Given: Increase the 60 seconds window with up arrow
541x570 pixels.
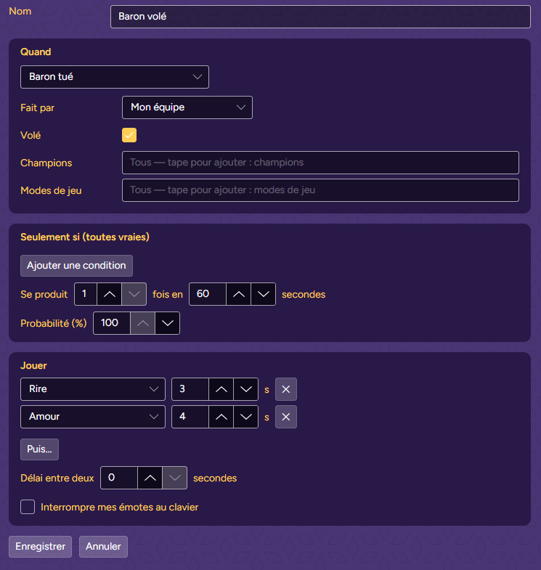Looking at the screenshot, I should pos(238,294).
